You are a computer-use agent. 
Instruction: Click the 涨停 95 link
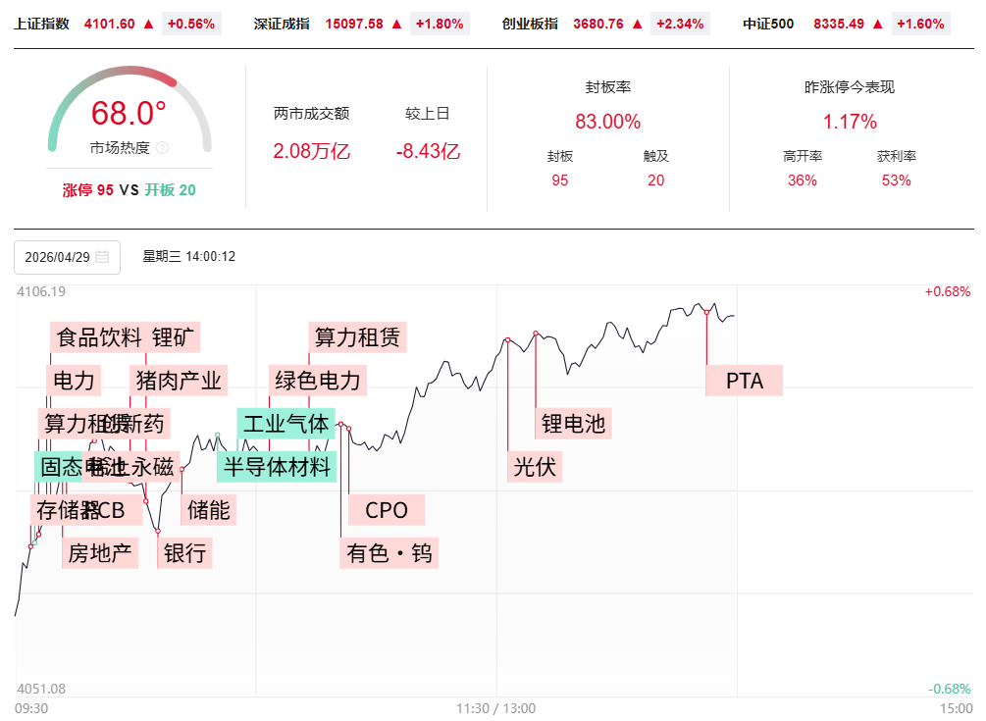88,190
